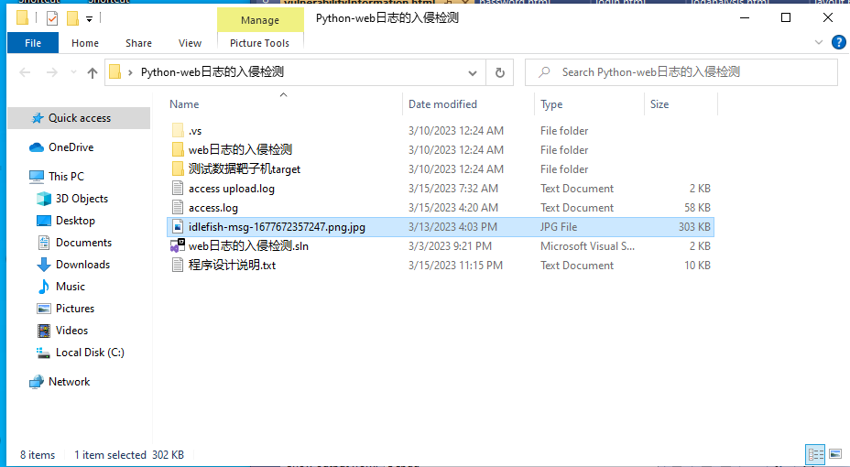This screenshot has height=467, width=850.
Task: Open Downloads in the sidebar
Action: coord(82,265)
